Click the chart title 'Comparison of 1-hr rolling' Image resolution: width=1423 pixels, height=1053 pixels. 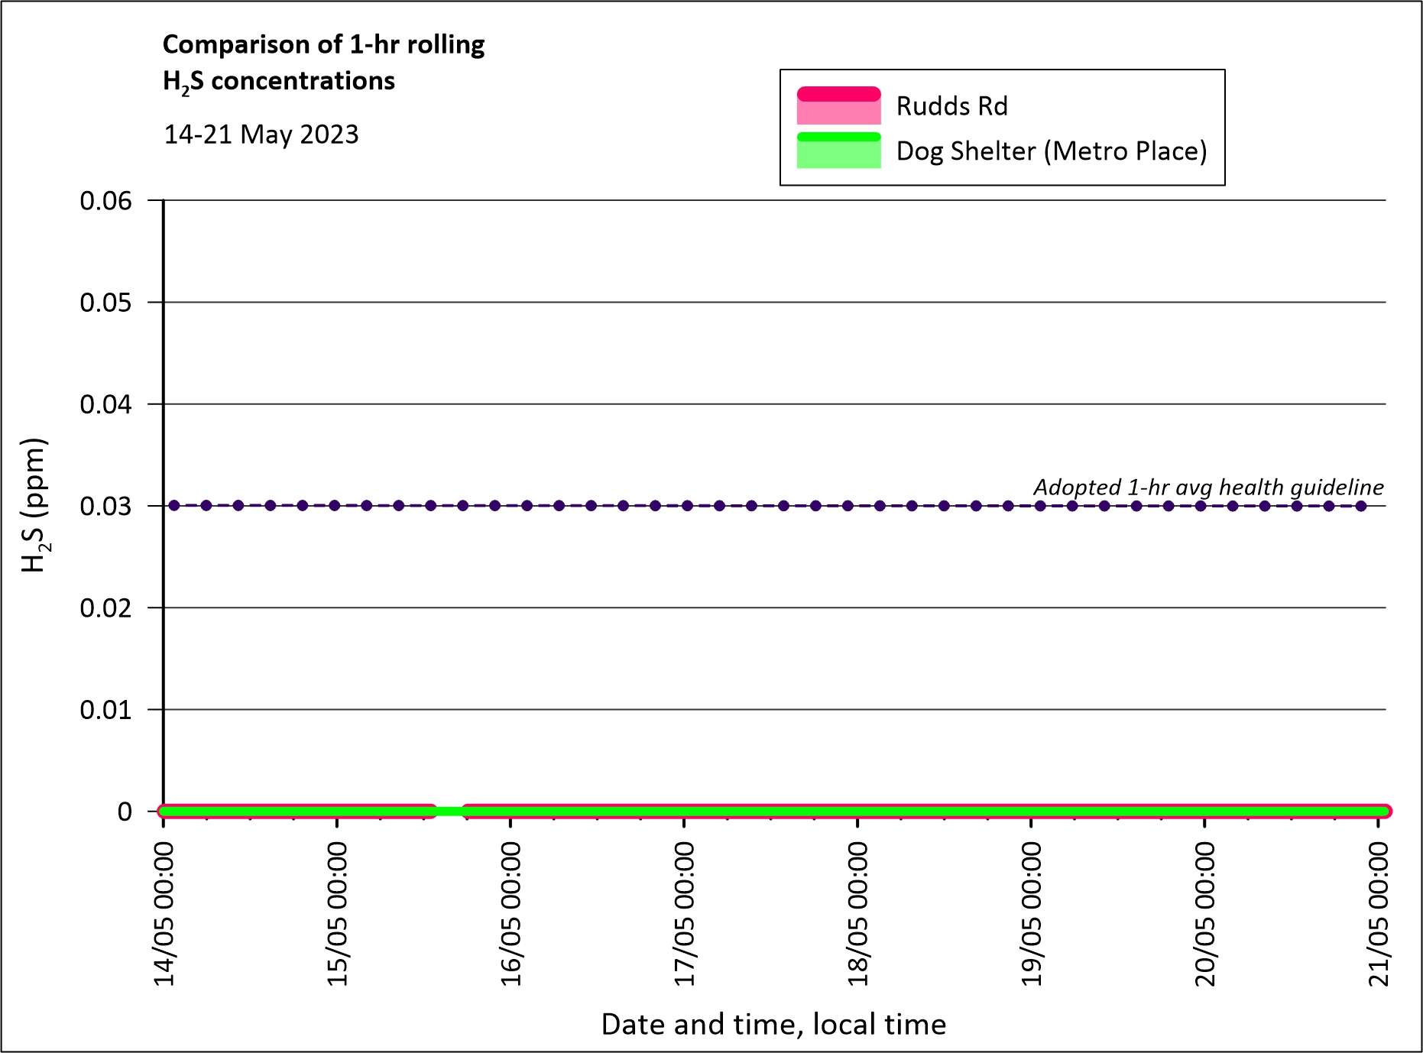click(323, 44)
